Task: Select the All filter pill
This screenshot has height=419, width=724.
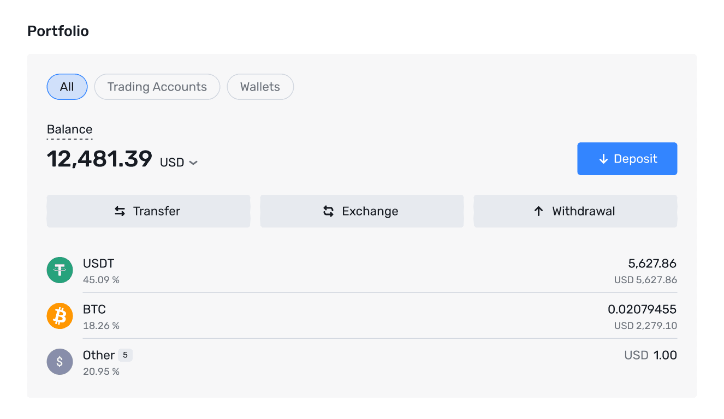Action: (x=67, y=86)
